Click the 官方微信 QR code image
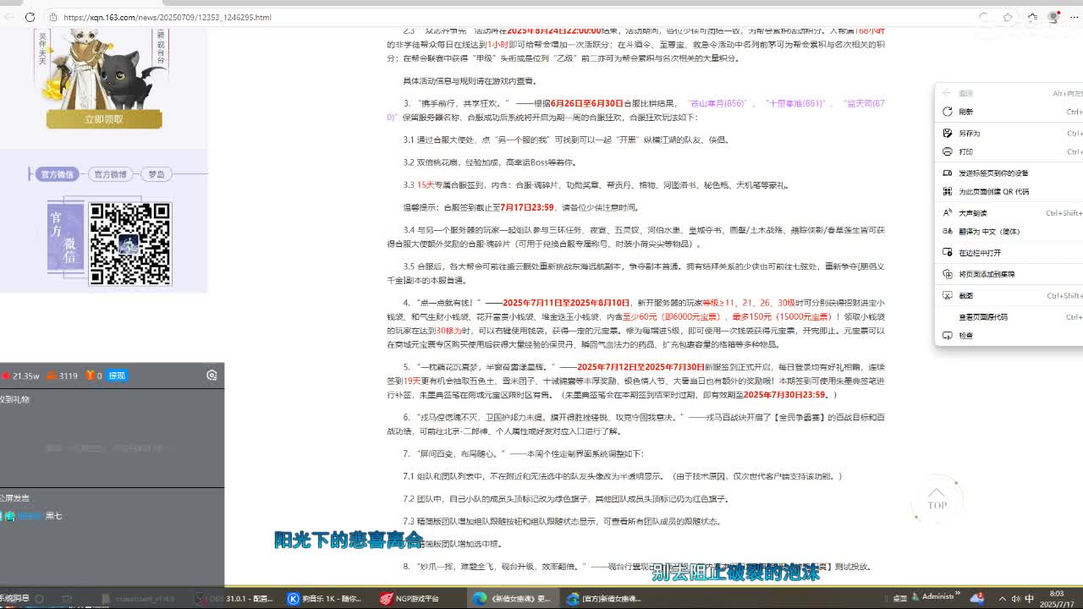The image size is (1083, 609). (130, 244)
